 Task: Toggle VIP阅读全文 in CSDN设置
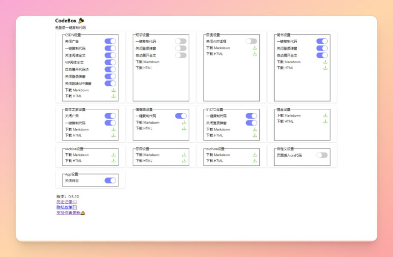(110, 62)
